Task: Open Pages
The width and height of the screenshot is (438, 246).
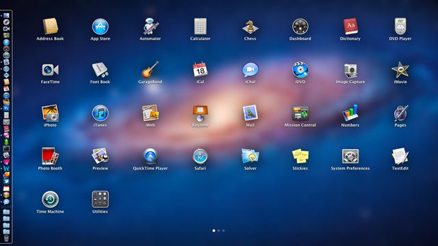Action: click(x=400, y=113)
